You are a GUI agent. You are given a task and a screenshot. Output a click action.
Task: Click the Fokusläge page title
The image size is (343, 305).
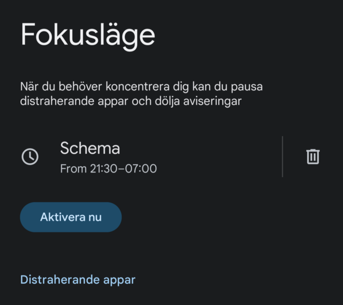(x=88, y=36)
